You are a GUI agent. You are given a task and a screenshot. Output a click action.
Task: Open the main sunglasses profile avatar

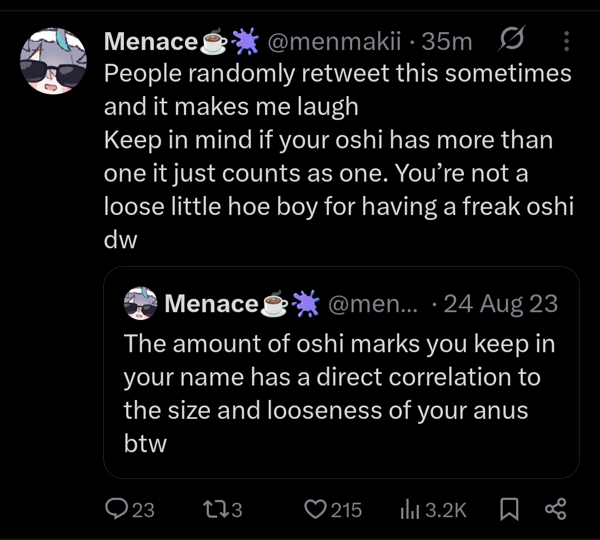[53, 61]
